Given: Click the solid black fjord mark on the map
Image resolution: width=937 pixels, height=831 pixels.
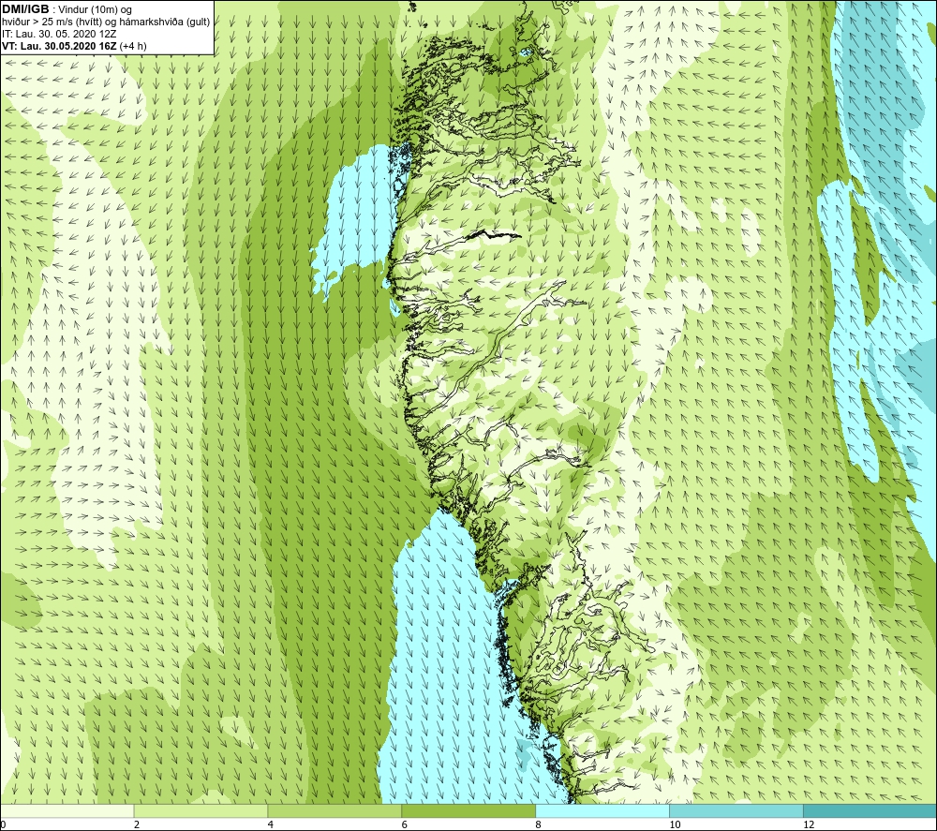Looking at the screenshot, I should click(493, 235).
